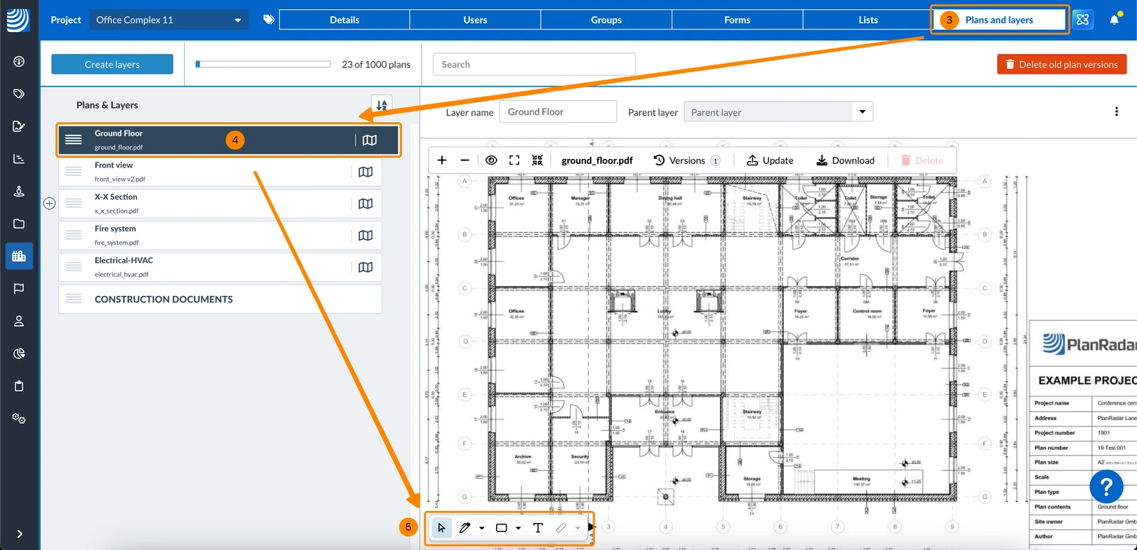Click the PlanRadar logo in the sidebar
Image resolution: width=1137 pixels, height=550 pixels.
coord(18,19)
